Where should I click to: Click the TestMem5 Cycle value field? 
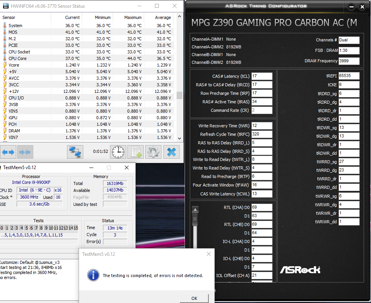(115, 235)
